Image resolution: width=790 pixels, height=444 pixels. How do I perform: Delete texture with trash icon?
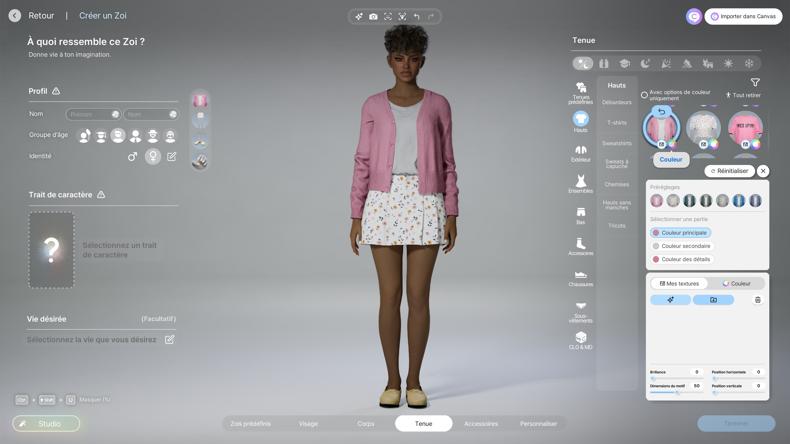pyautogui.click(x=758, y=300)
